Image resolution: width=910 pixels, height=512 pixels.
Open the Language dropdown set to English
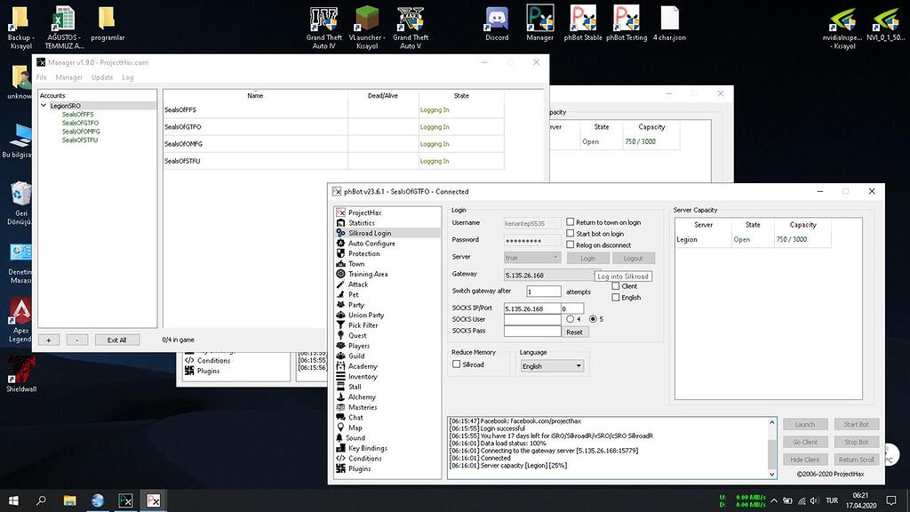(551, 365)
